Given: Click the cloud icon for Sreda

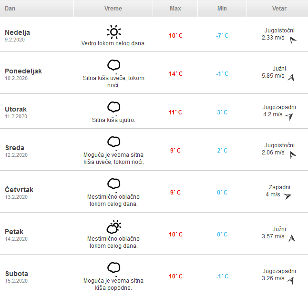Looking at the screenshot, I should pos(113,141).
